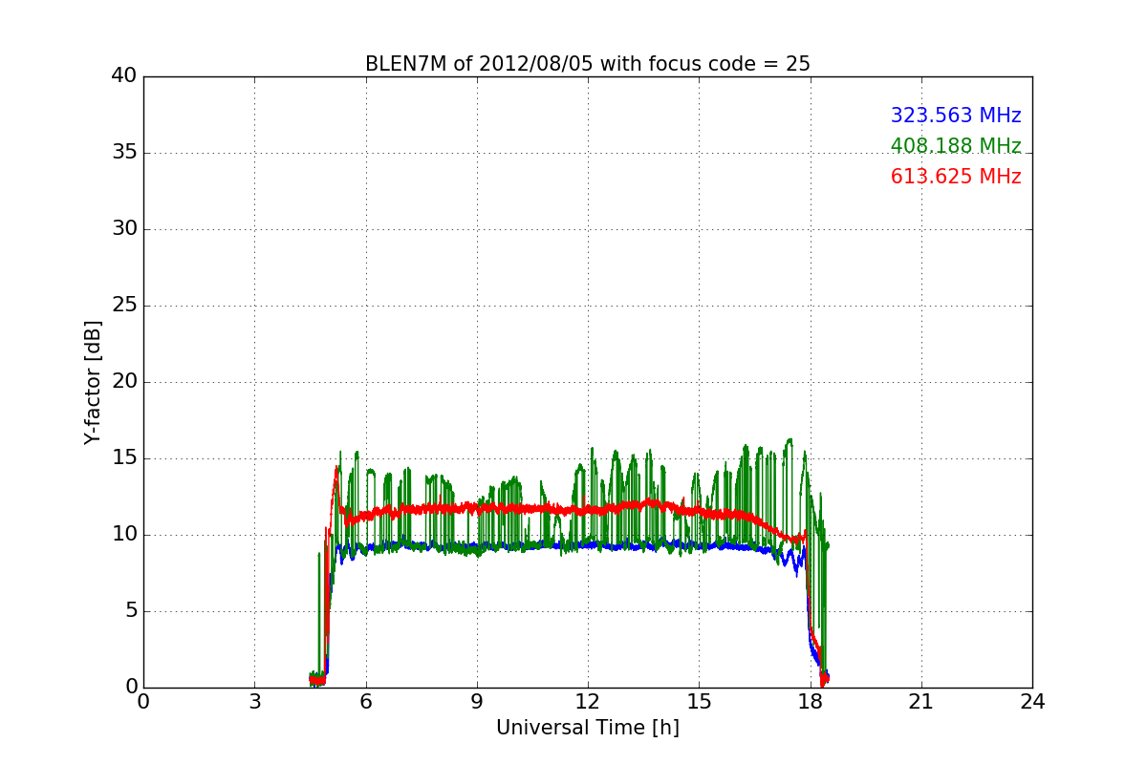Screen dimensions: 1147x764
Task: Click the plot title BLEN7M of 2012/08/05
Action: tap(588, 64)
